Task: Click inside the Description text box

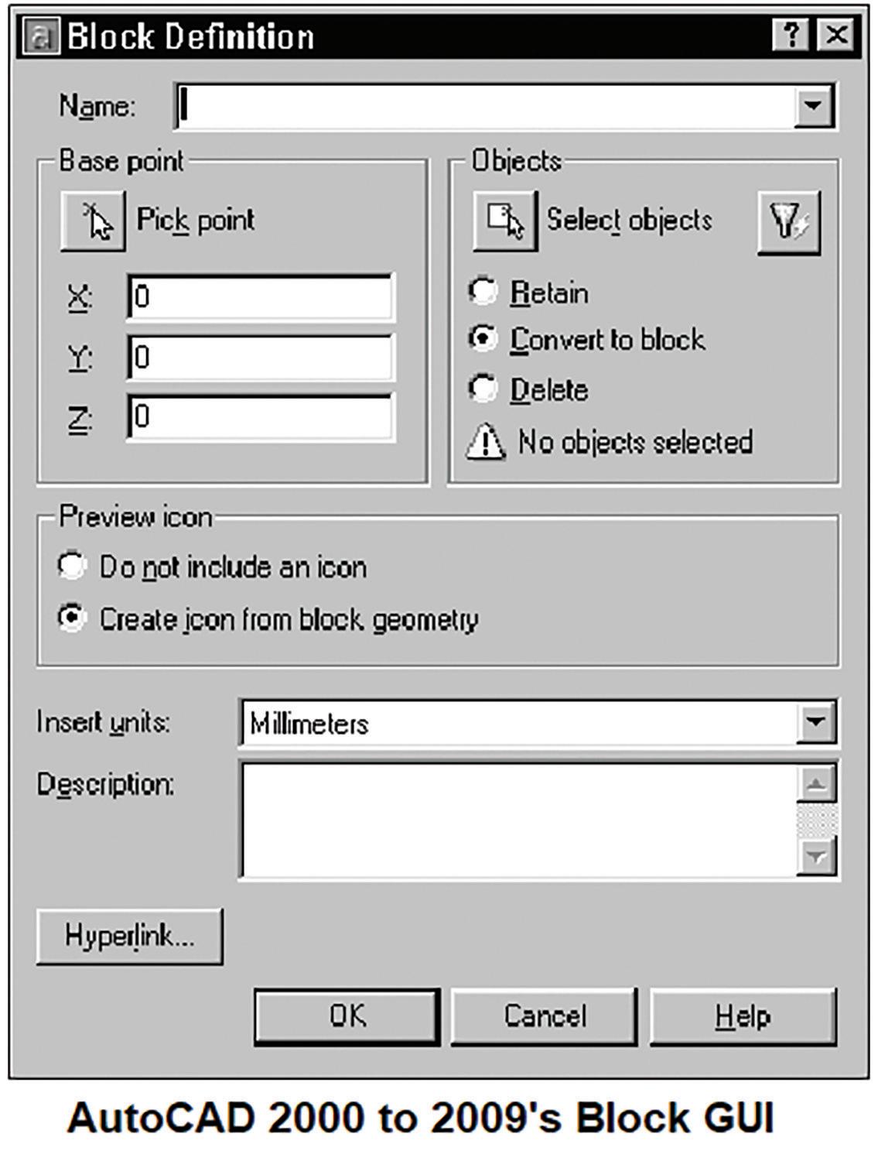Action: click(518, 820)
